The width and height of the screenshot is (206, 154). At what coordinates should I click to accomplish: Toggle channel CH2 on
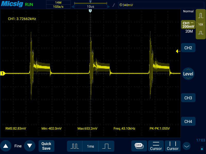coord(188,48)
